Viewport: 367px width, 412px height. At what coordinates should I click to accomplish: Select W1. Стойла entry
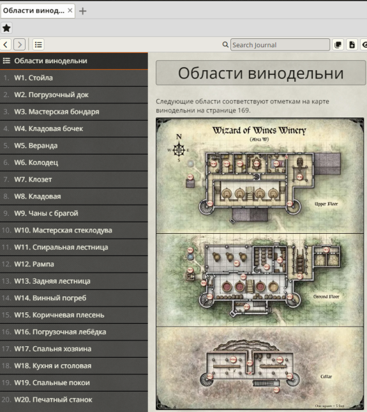point(74,78)
